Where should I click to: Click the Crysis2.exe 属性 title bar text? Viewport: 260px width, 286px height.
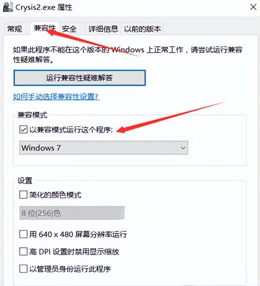click(44, 7)
